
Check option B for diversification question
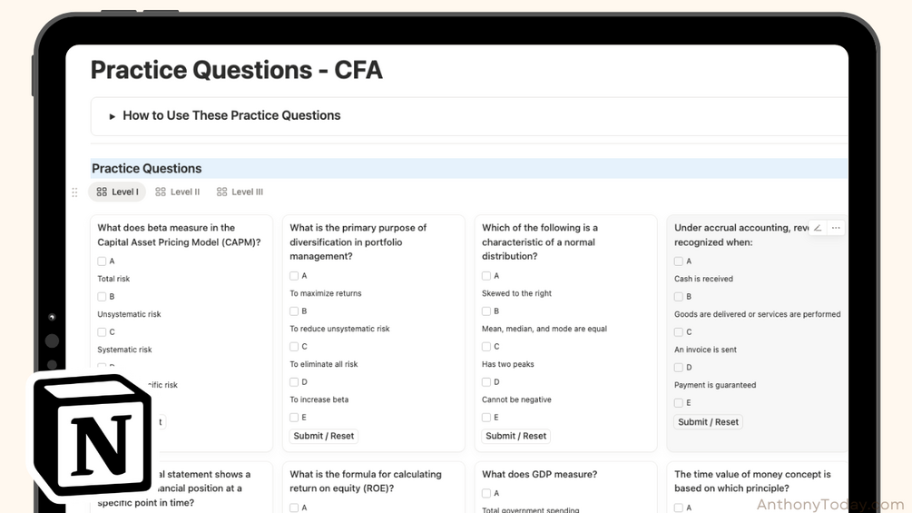click(294, 311)
